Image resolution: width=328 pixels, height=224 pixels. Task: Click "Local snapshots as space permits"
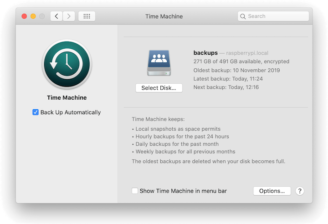coord(178,129)
